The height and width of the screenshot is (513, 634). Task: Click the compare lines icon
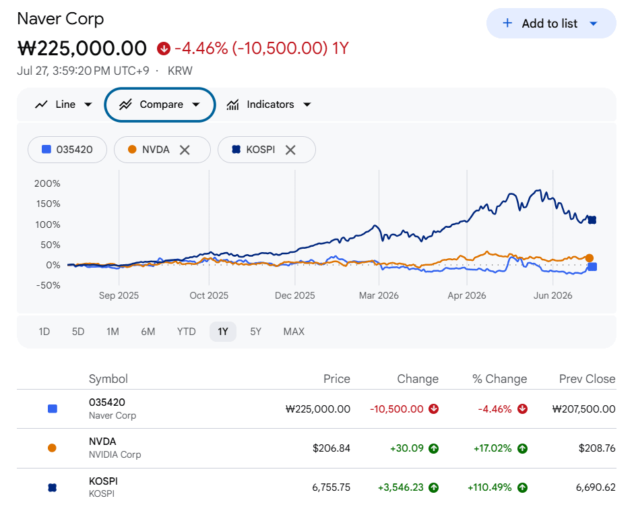pos(125,104)
